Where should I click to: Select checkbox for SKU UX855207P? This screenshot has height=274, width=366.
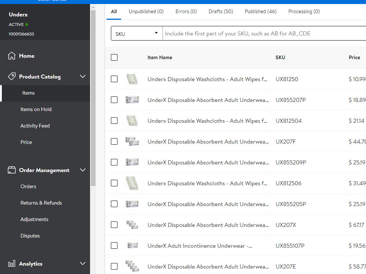pyautogui.click(x=114, y=100)
